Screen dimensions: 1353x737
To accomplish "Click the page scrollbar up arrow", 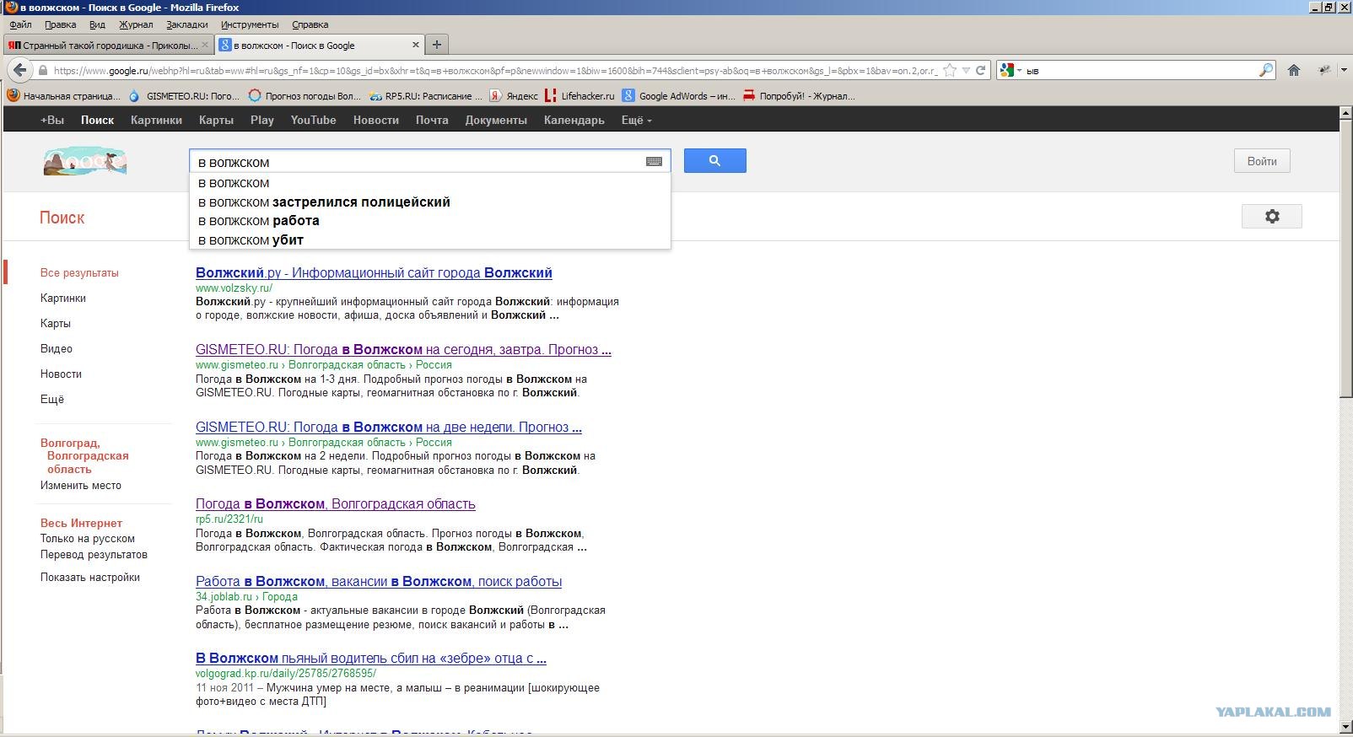I will 1345,113.
